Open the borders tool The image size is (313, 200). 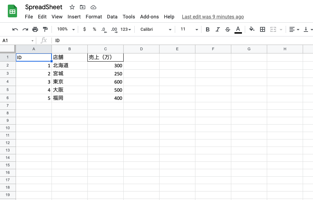263,29
